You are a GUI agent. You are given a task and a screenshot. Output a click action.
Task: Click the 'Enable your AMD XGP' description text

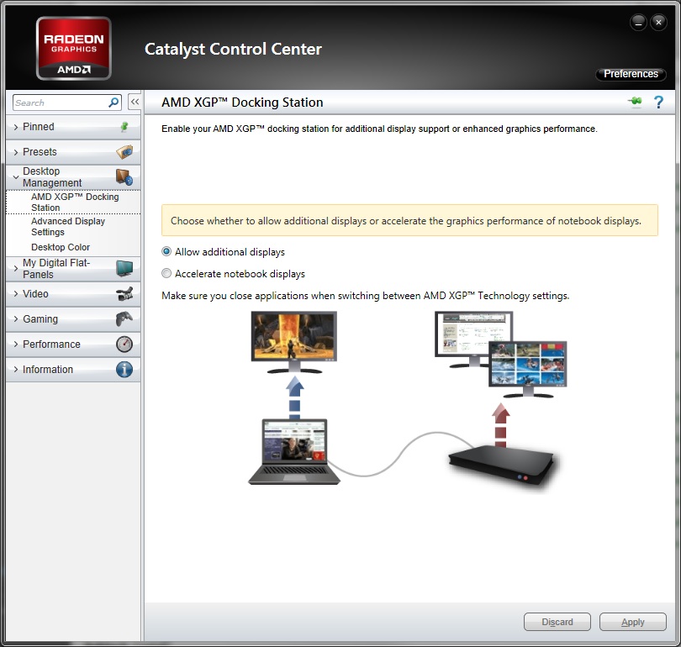click(x=379, y=129)
